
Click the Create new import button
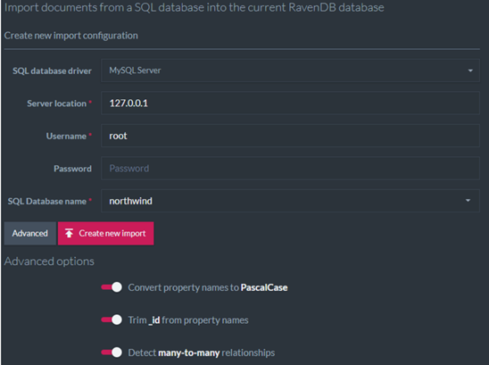tap(105, 233)
